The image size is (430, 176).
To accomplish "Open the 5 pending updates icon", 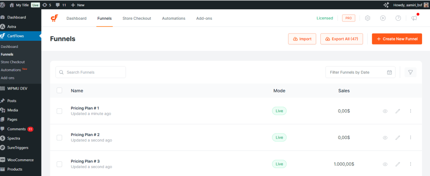I will point(47,5).
